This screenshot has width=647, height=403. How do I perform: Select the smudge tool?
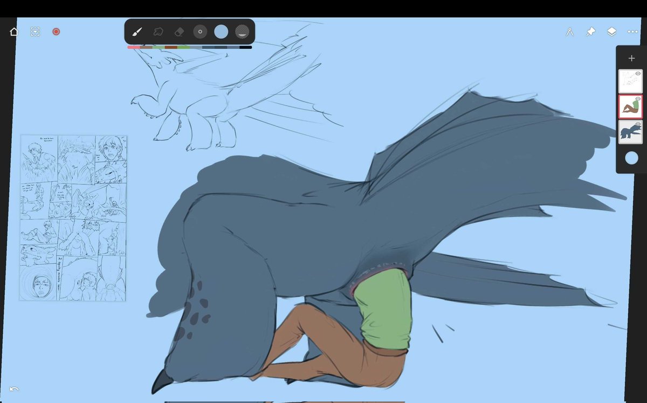pyautogui.click(x=159, y=32)
